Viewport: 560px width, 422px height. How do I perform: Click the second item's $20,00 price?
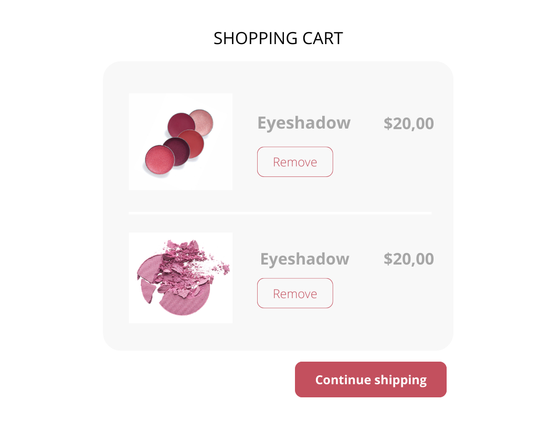[409, 259]
